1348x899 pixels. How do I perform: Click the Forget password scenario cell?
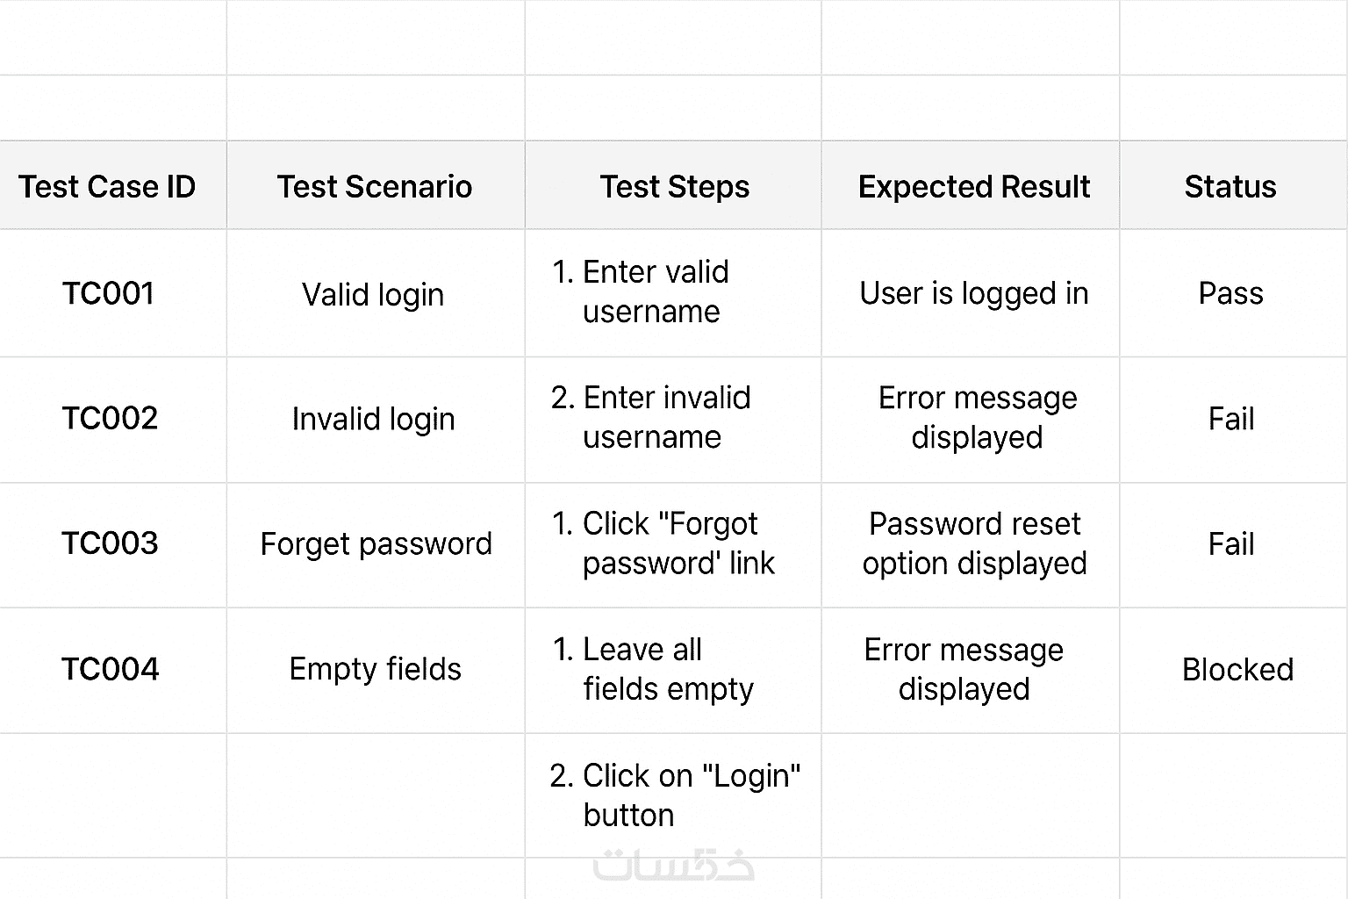point(376,544)
